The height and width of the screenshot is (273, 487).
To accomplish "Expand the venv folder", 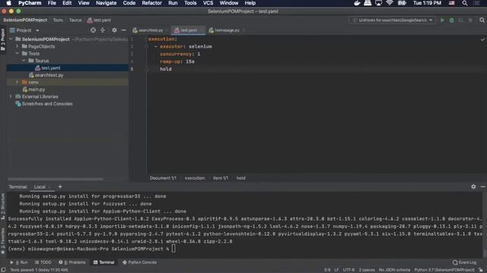I will pos(18,82).
